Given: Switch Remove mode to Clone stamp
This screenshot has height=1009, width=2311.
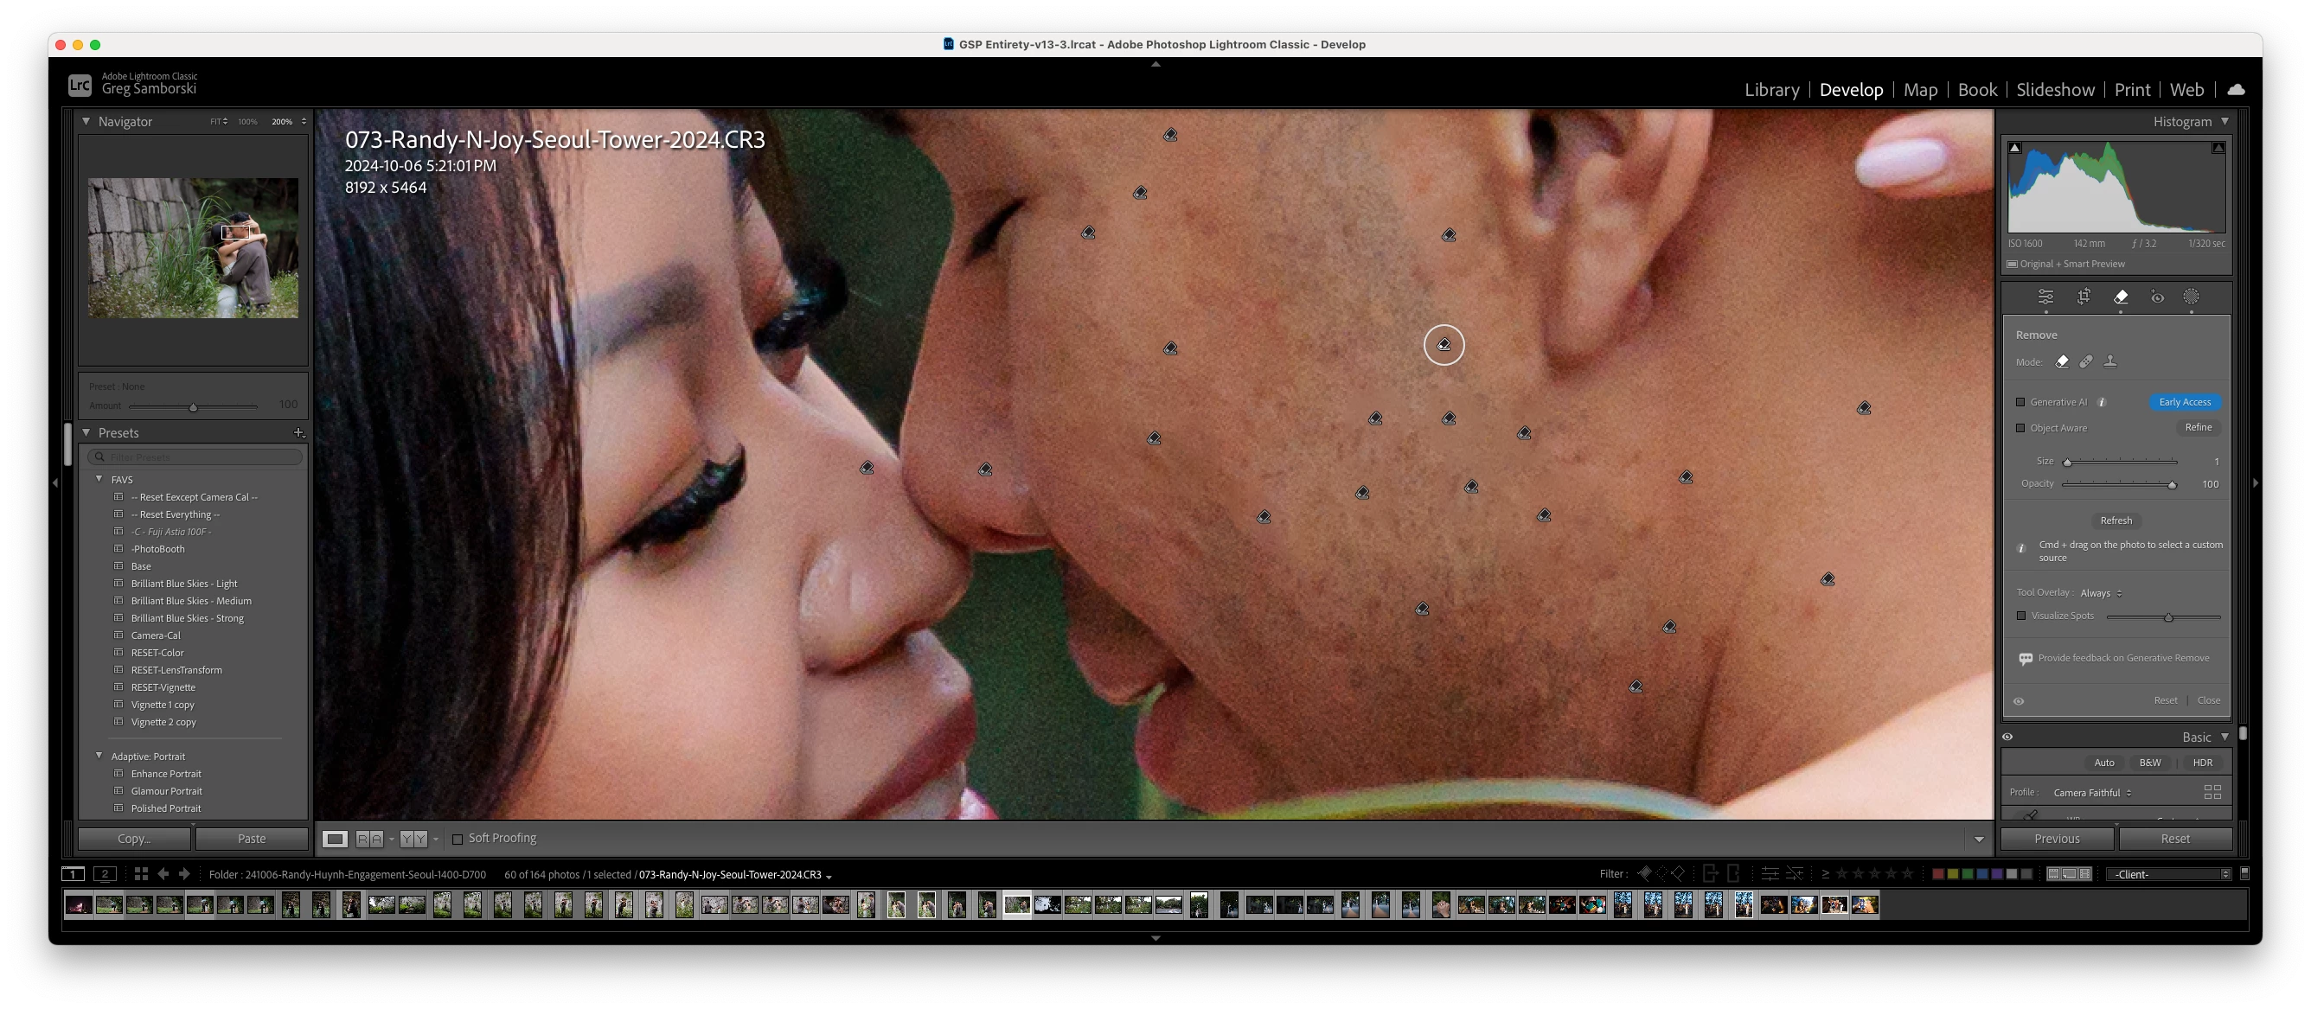Looking at the screenshot, I should (2110, 361).
